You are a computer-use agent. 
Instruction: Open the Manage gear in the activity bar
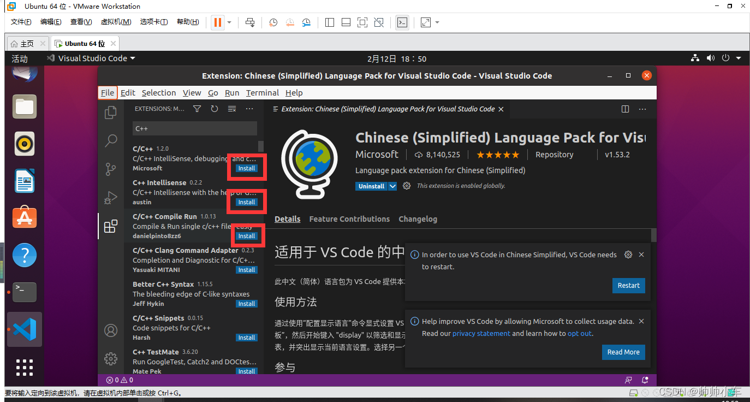tap(111, 359)
